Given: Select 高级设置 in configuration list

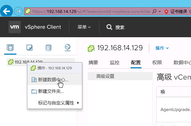Looking at the screenshot, I should 120,76.
